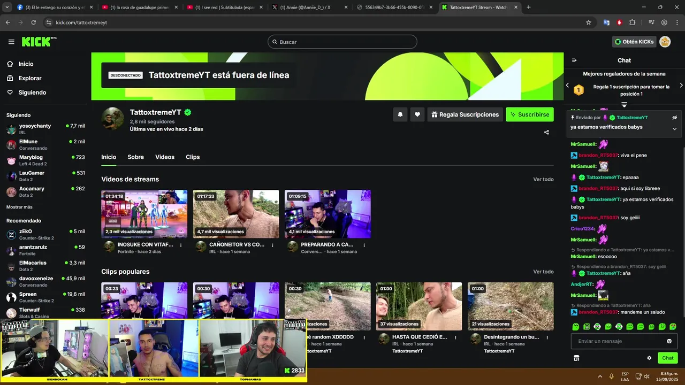Switch to Clips tab

point(193,157)
